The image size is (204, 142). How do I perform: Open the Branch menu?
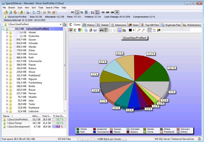(x=12, y=7)
